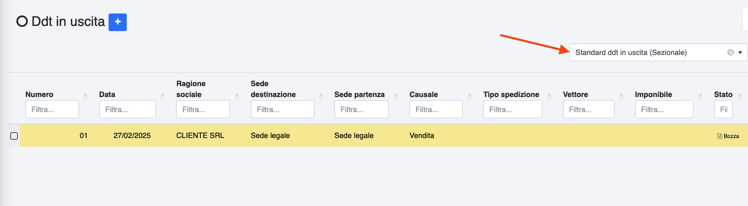Click the Data filter field
The image size is (748, 206).
click(x=127, y=109)
